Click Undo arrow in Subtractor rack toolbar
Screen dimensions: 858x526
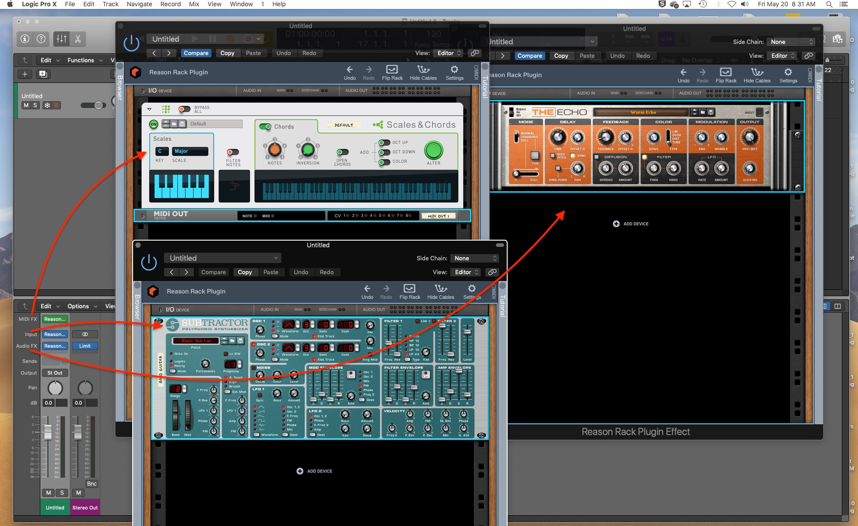point(367,289)
